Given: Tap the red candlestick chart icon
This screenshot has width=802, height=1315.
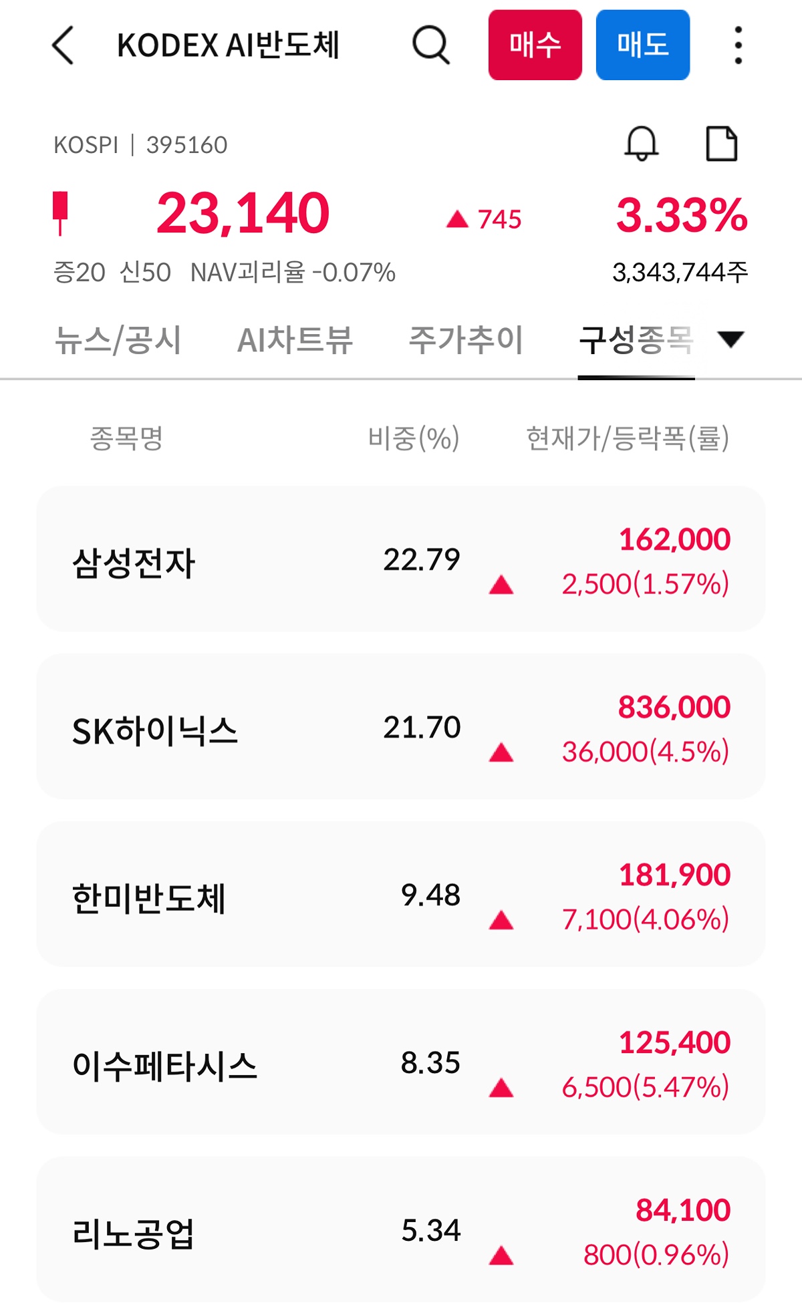Looking at the screenshot, I should 60,213.
